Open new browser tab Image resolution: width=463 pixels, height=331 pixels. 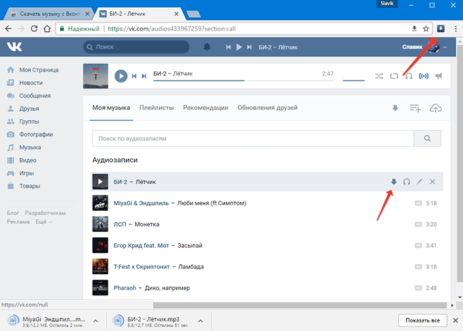pos(193,14)
